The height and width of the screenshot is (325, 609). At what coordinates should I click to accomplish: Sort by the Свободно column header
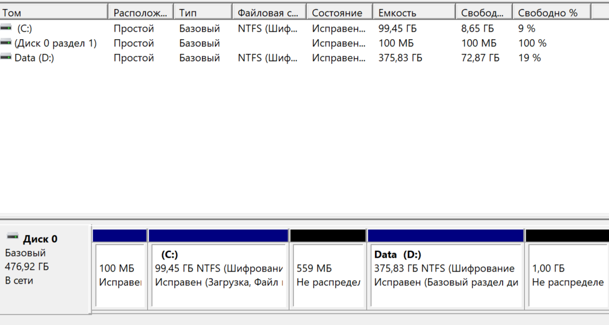[484, 13]
